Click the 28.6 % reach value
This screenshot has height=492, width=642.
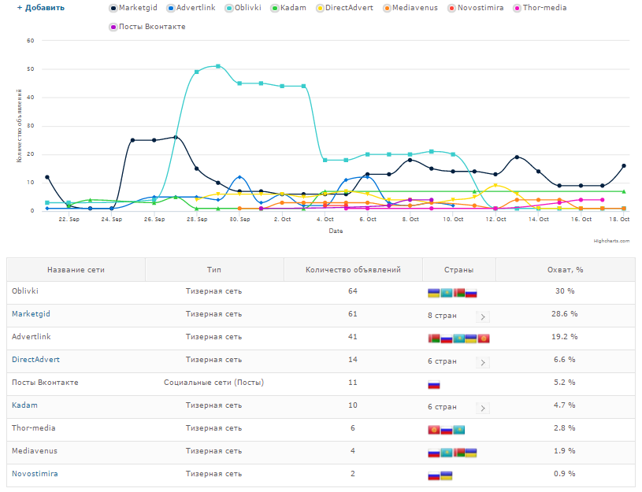coord(565,314)
